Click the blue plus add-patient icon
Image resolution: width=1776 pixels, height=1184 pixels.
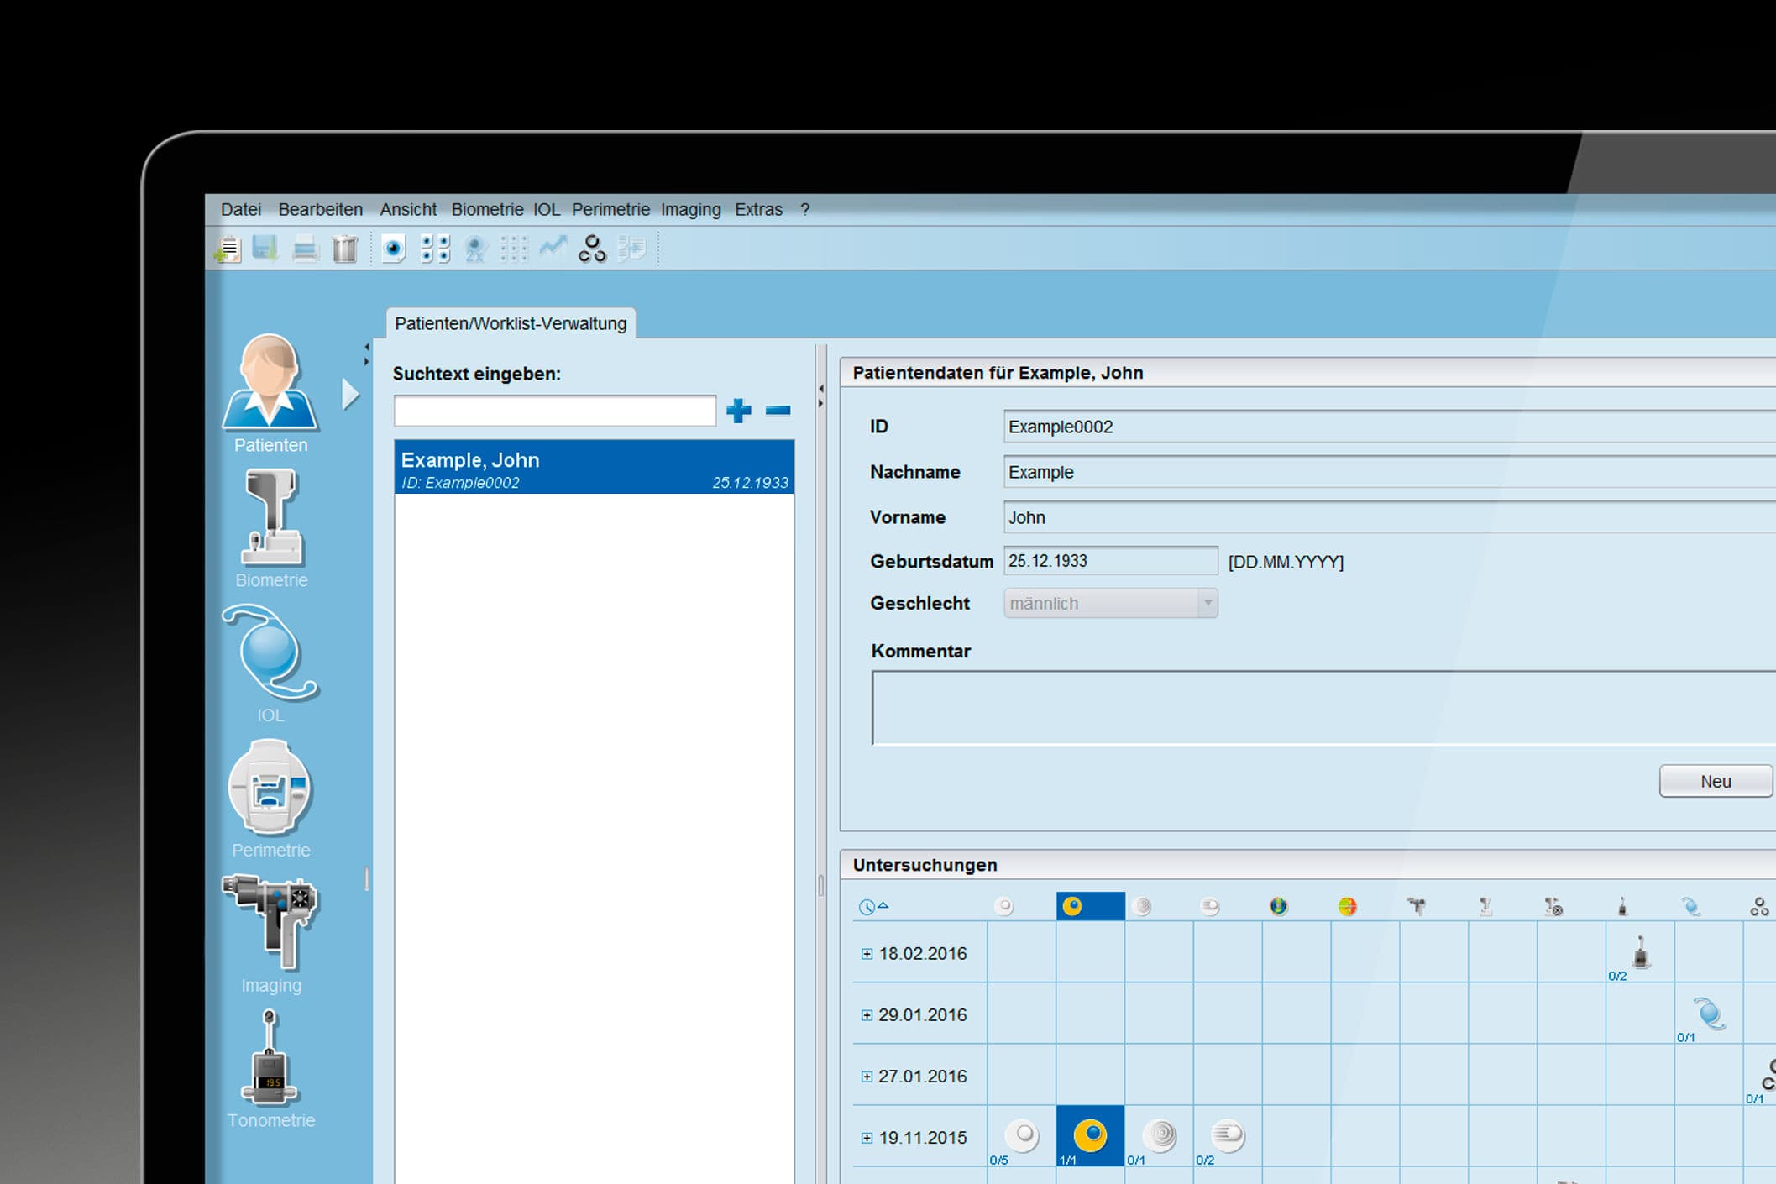pyautogui.click(x=738, y=411)
